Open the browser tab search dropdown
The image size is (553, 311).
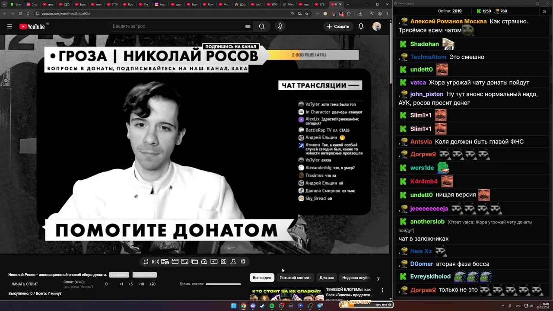pos(4,4)
